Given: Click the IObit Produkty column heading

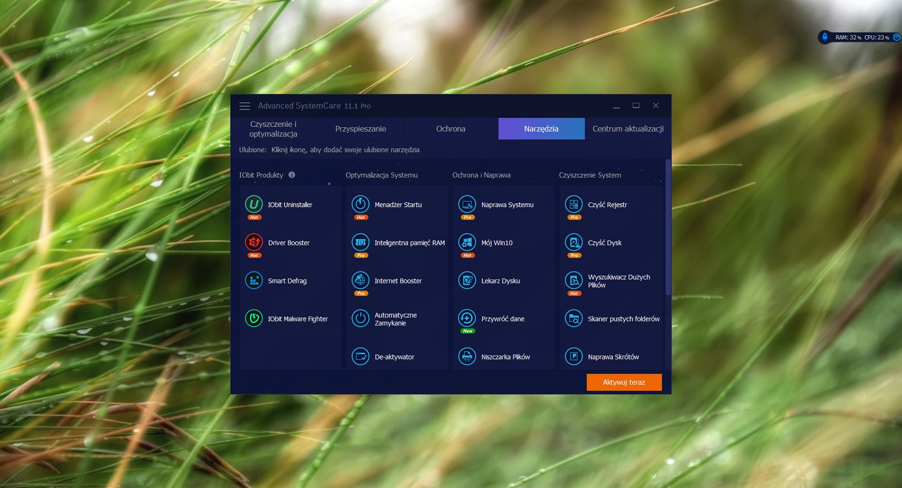Looking at the screenshot, I should pos(261,175).
